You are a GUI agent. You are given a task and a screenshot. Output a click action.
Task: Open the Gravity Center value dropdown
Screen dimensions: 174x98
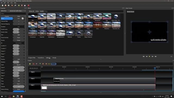coord(18,40)
